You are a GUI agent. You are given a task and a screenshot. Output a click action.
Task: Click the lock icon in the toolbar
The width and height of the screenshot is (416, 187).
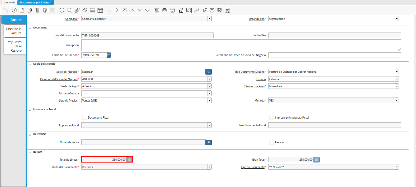pos(181,10)
